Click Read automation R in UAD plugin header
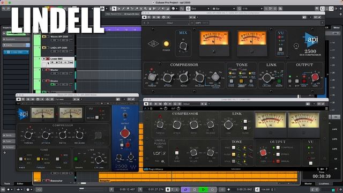 pos(154,17)
